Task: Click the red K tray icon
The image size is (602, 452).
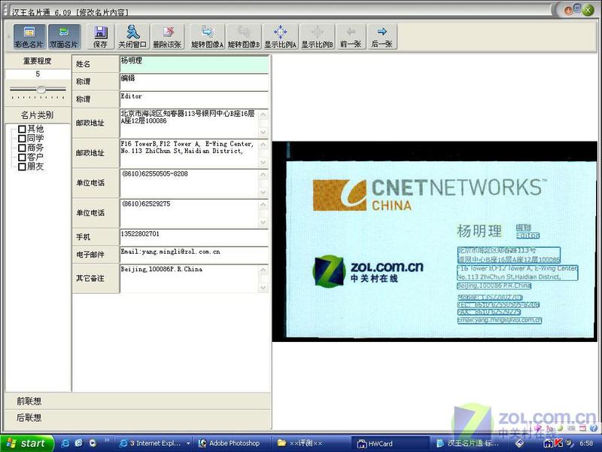Action: 558,443
